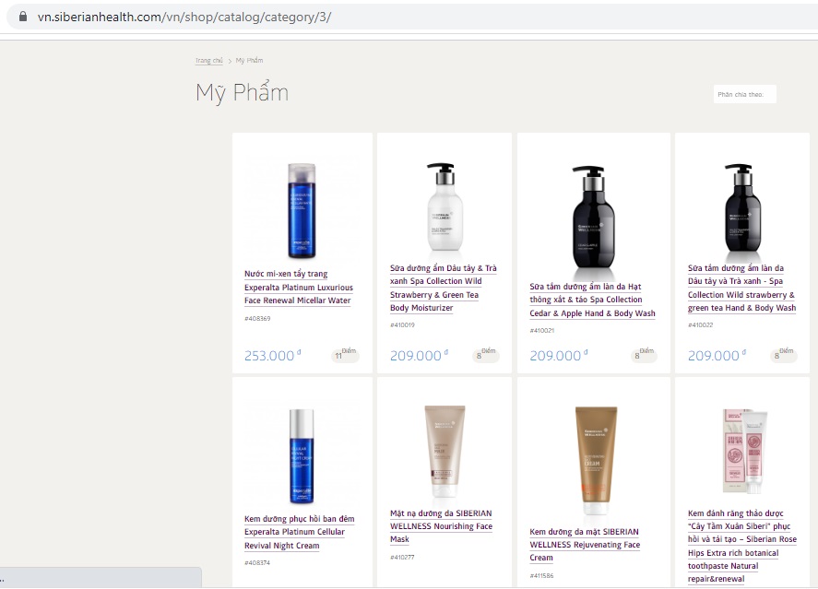The height and width of the screenshot is (589, 818).
Task: Open Experalta Platinum Micellar Water product title
Action: pyautogui.click(x=299, y=287)
